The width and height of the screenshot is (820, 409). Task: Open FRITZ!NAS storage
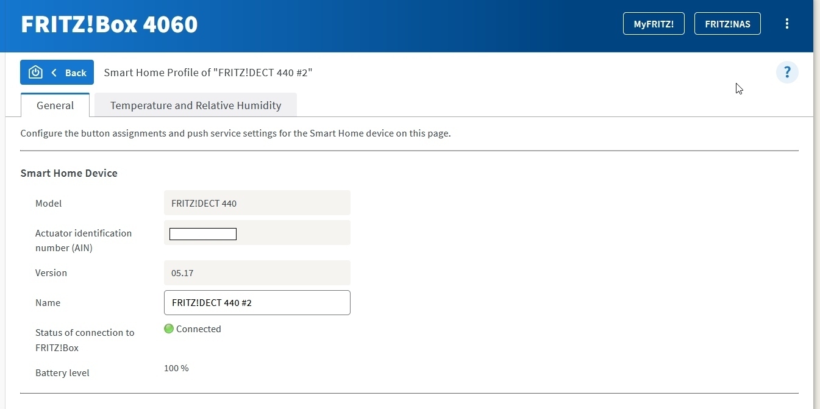[x=727, y=24]
